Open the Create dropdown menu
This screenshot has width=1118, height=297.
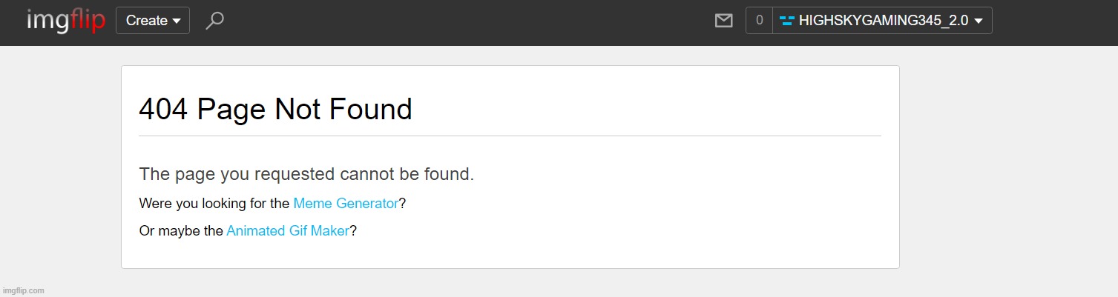[x=153, y=21]
